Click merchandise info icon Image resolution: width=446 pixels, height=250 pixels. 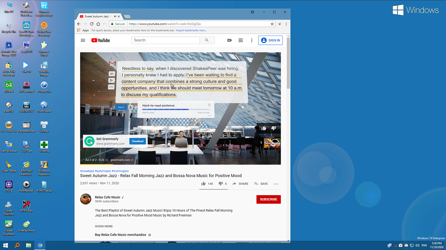point(150,235)
